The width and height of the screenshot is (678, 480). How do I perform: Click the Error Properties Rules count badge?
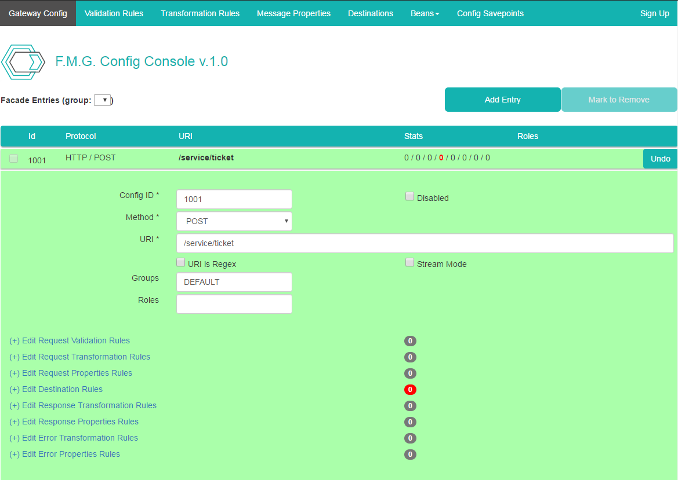pyautogui.click(x=410, y=455)
